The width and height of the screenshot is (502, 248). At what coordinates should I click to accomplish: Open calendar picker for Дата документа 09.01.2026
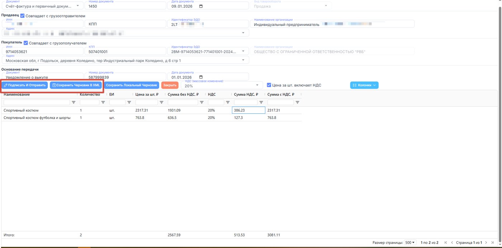201,6
